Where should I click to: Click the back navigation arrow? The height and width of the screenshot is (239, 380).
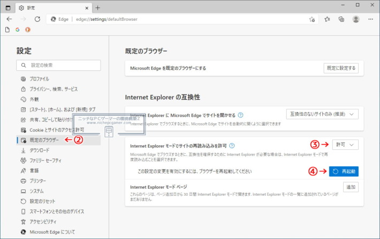[x=9, y=19]
